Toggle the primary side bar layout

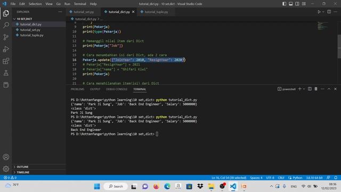[284, 4]
